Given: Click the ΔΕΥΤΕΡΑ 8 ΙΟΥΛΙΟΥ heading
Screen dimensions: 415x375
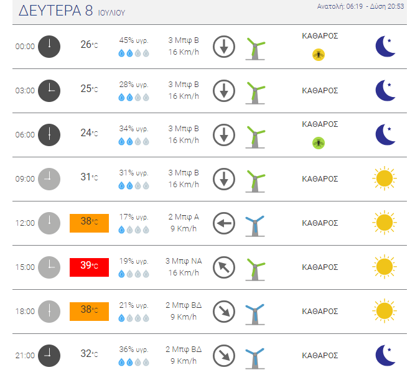Looking at the screenshot, I should point(72,11).
